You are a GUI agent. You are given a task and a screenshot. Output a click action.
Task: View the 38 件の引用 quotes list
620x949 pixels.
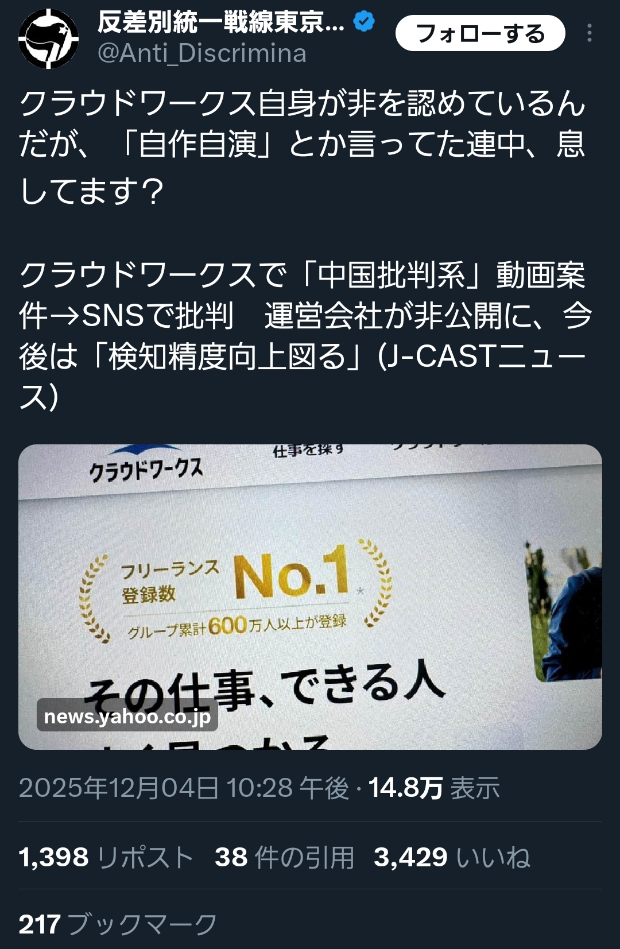285,857
